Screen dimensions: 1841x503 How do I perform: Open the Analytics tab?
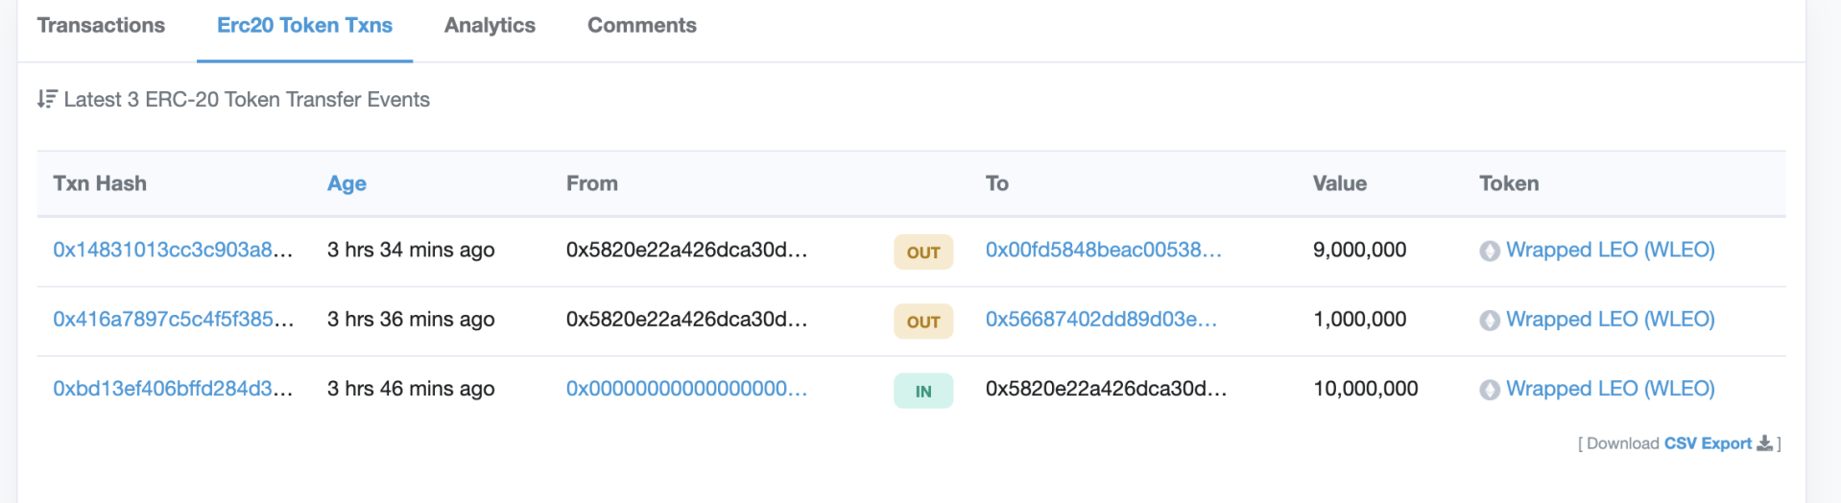click(x=490, y=26)
